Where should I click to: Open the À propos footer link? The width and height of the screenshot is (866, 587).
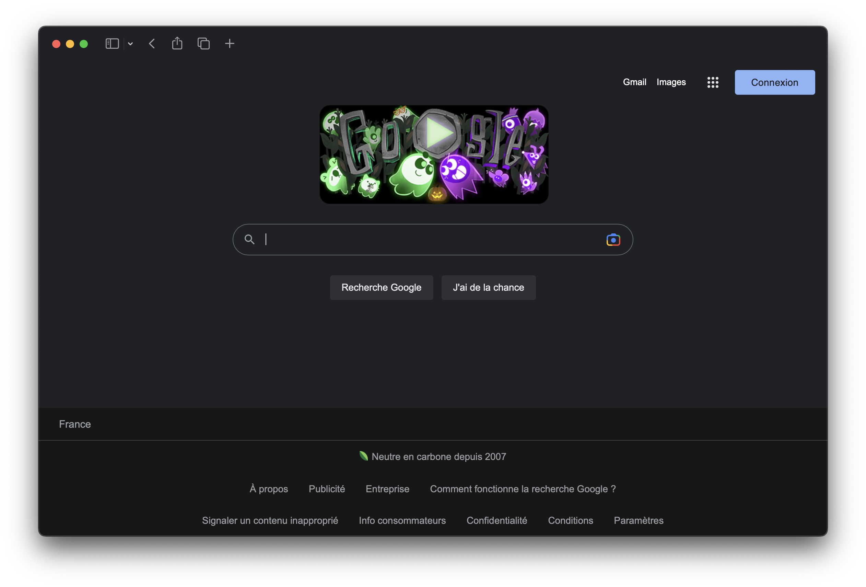[268, 488]
